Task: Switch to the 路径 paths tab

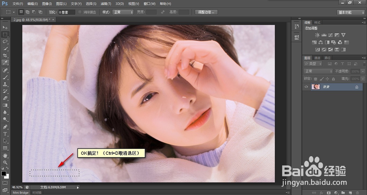Action: (x=327, y=58)
